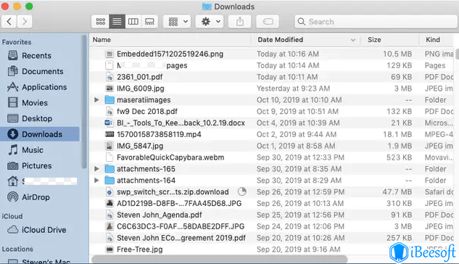
Task: Open the gear Action menu
Action: point(210,22)
